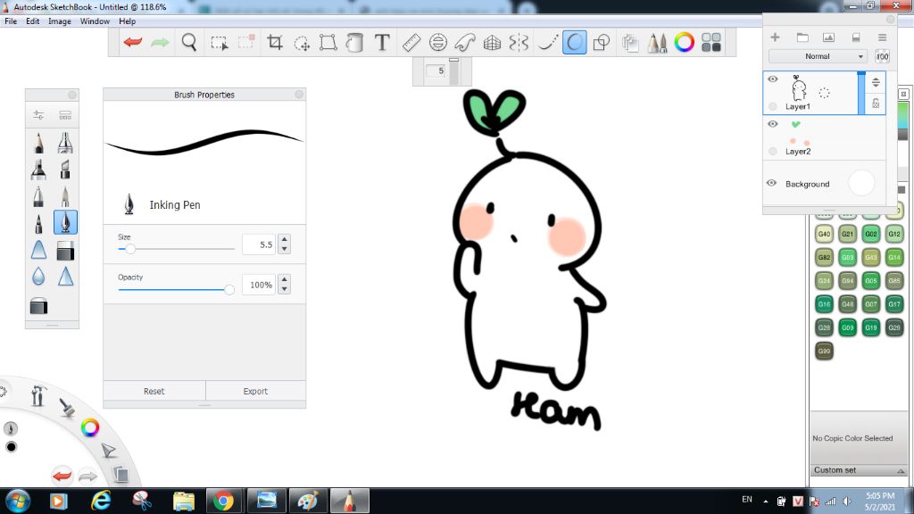Open the Window menu
Screen dimensions: 914x514
point(95,21)
